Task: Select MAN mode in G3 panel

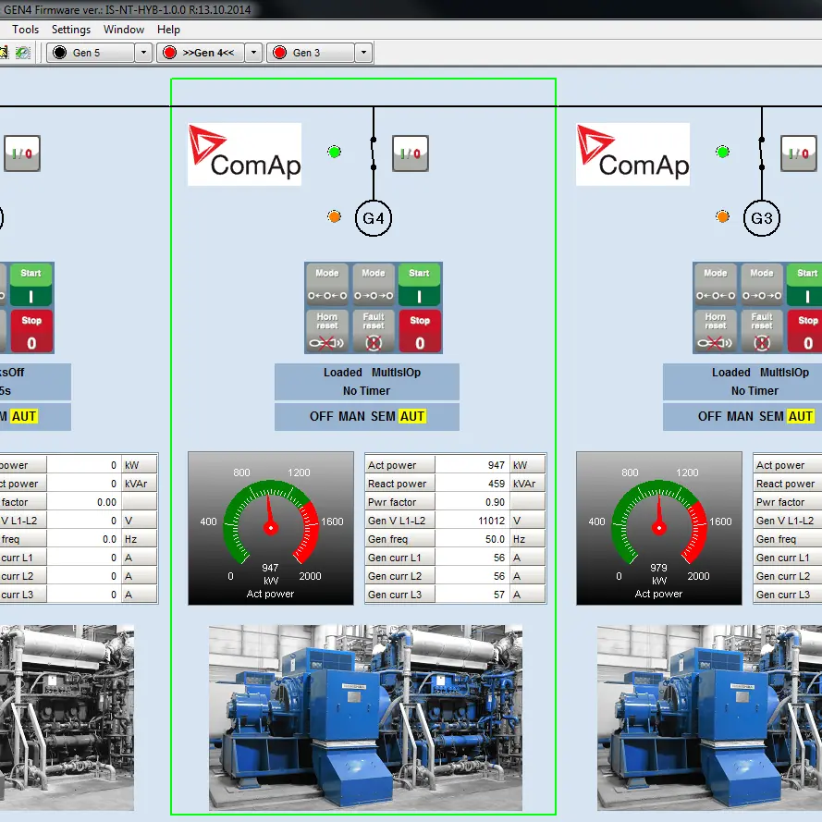Action: tap(740, 416)
